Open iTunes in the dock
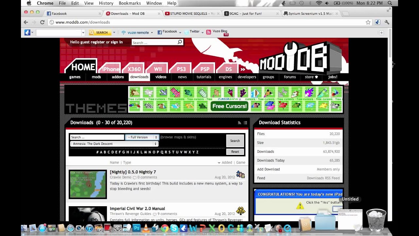The height and width of the screenshot is (236, 419). pyautogui.click(x=89, y=228)
